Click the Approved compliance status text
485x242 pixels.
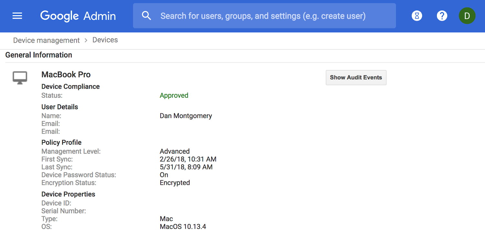tap(174, 95)
